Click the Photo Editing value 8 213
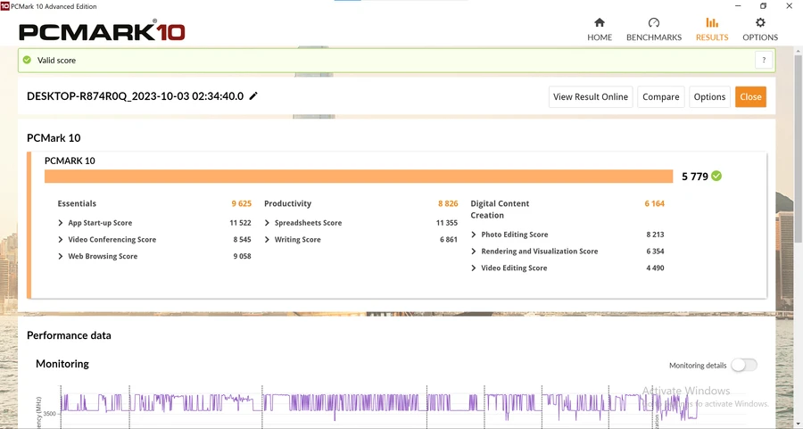The width and height of the screenshot is (803, 429). tap(655, 235)
